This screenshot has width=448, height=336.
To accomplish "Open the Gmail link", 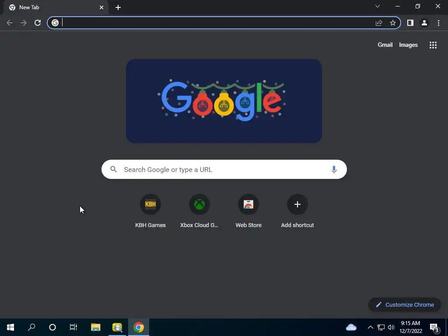I will 385,45.
